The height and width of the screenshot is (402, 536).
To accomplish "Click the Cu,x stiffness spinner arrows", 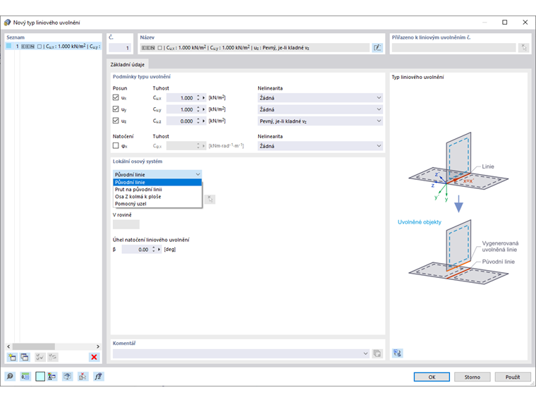I will [x=198, y=98].
